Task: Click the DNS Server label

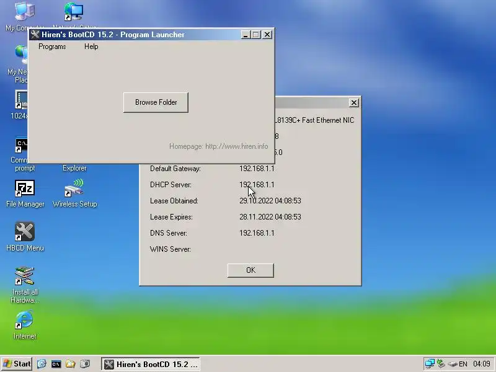Action: 168,233
